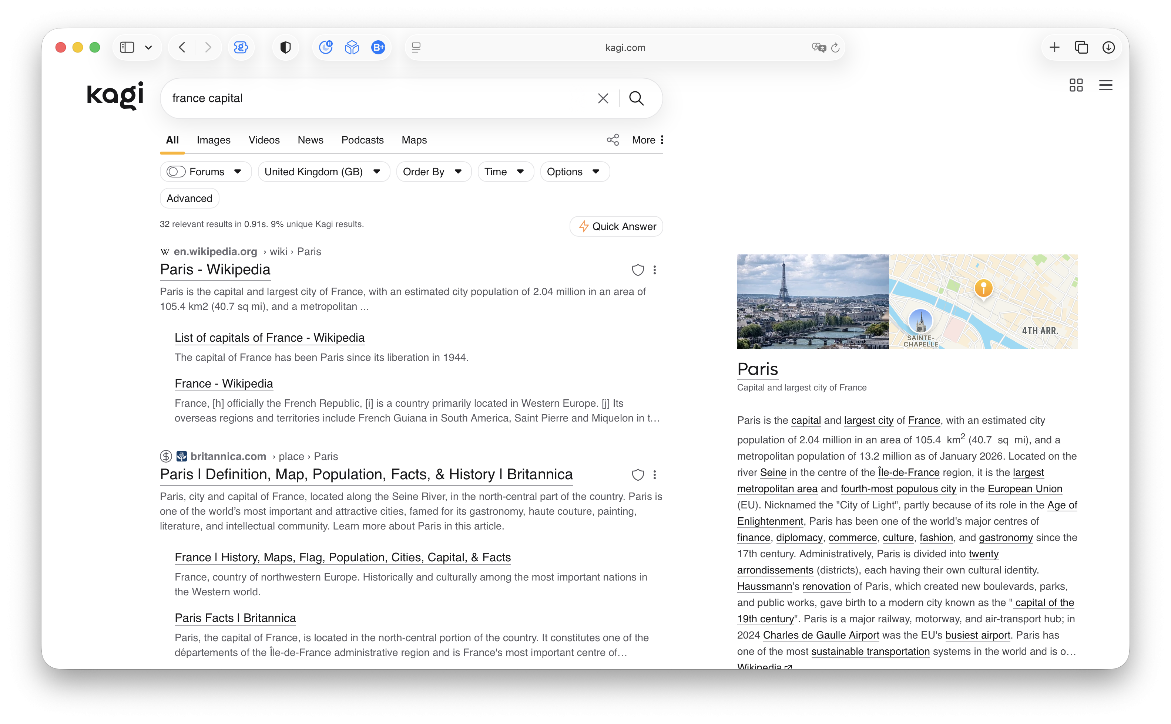Follow the European Union link
The height and width of the screenshot is (724, 1171).
coord(1025,489)
